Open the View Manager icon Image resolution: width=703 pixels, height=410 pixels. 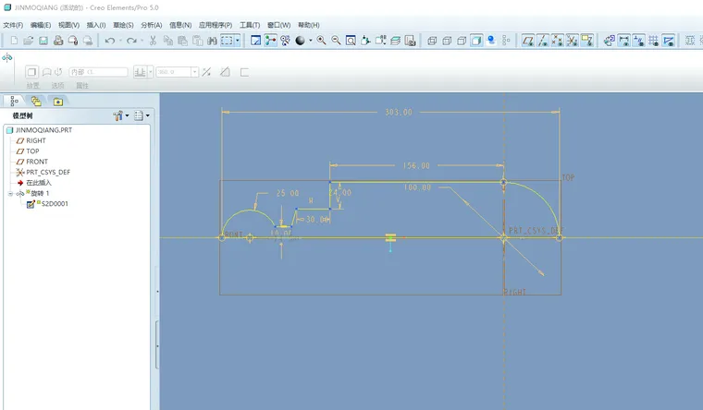(x=410, y=41)
